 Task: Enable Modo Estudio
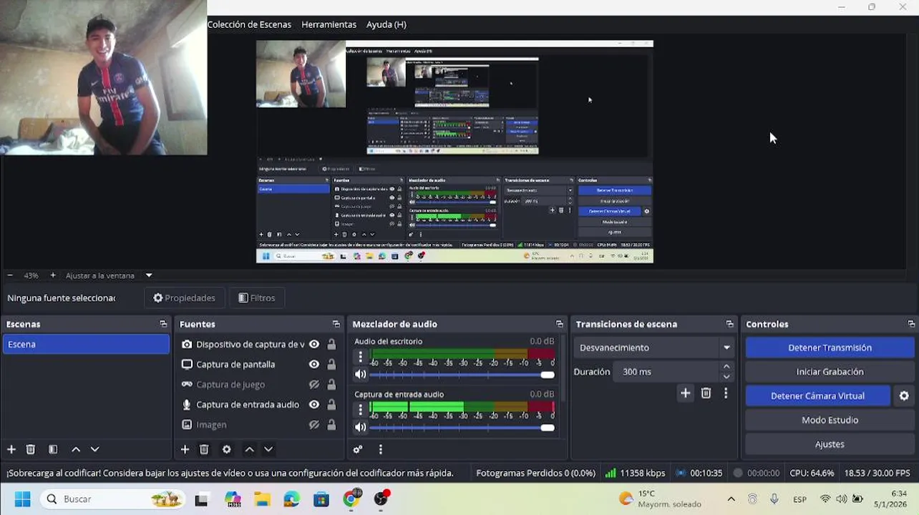tap(830, 420)
